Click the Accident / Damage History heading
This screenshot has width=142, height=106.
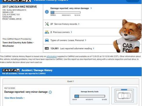click(x=37, y=70)
